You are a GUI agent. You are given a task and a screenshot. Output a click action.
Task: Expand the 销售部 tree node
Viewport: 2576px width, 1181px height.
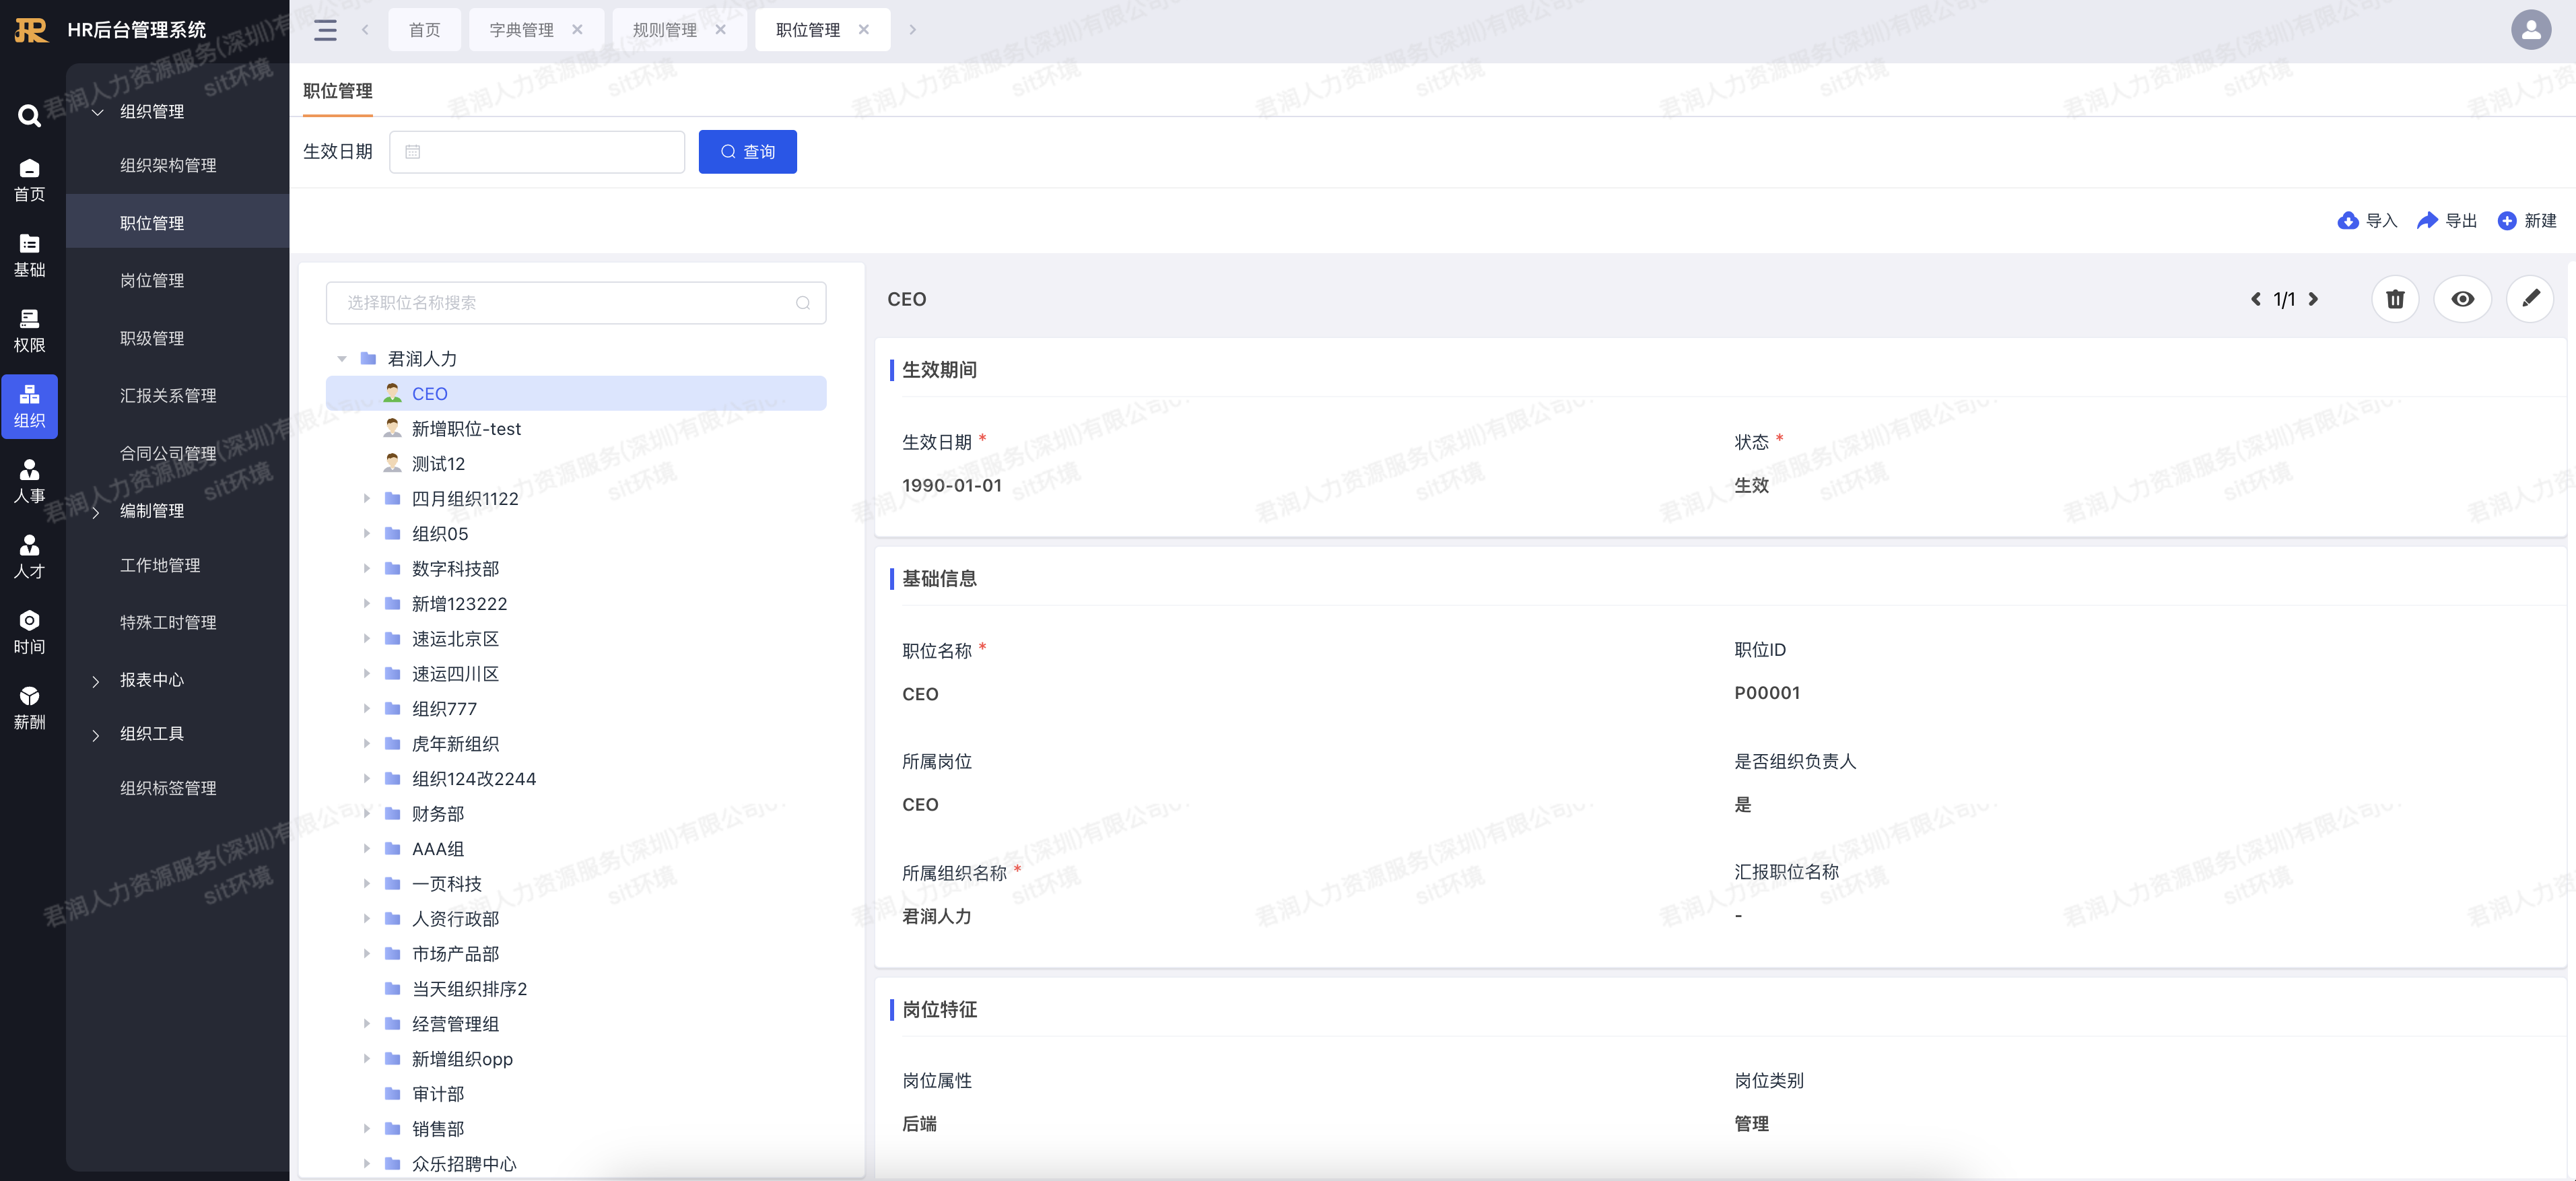[x=367, y=1128]
